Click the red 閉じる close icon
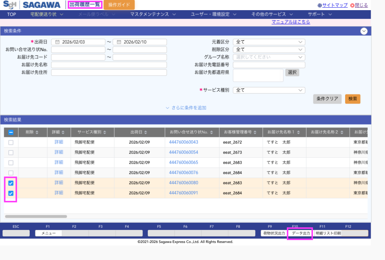 coord(352,5)
